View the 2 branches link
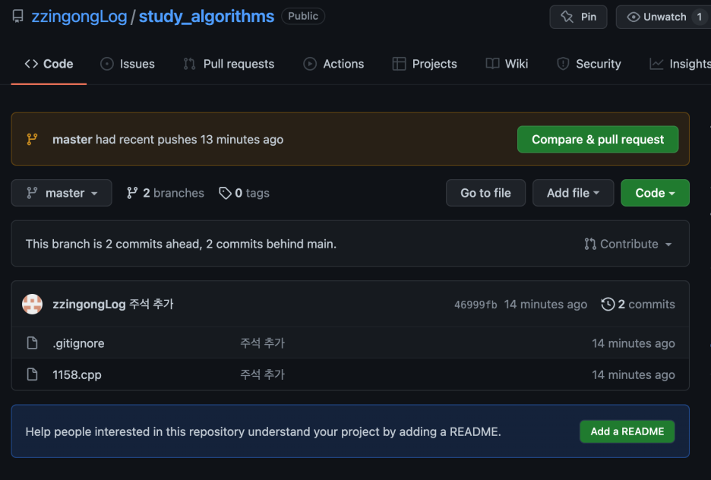 point(165,193)
